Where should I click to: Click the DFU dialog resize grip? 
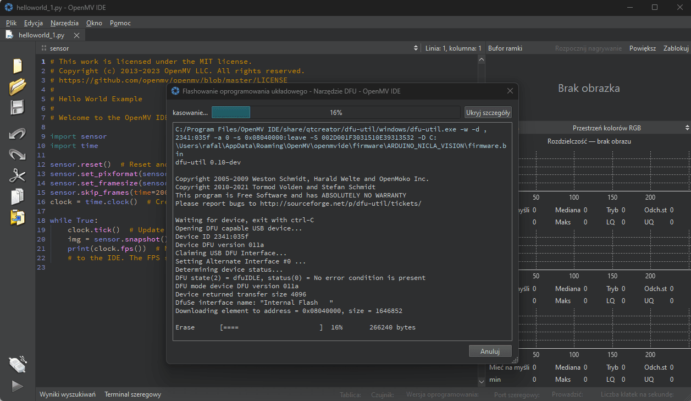tap(515, 360)
